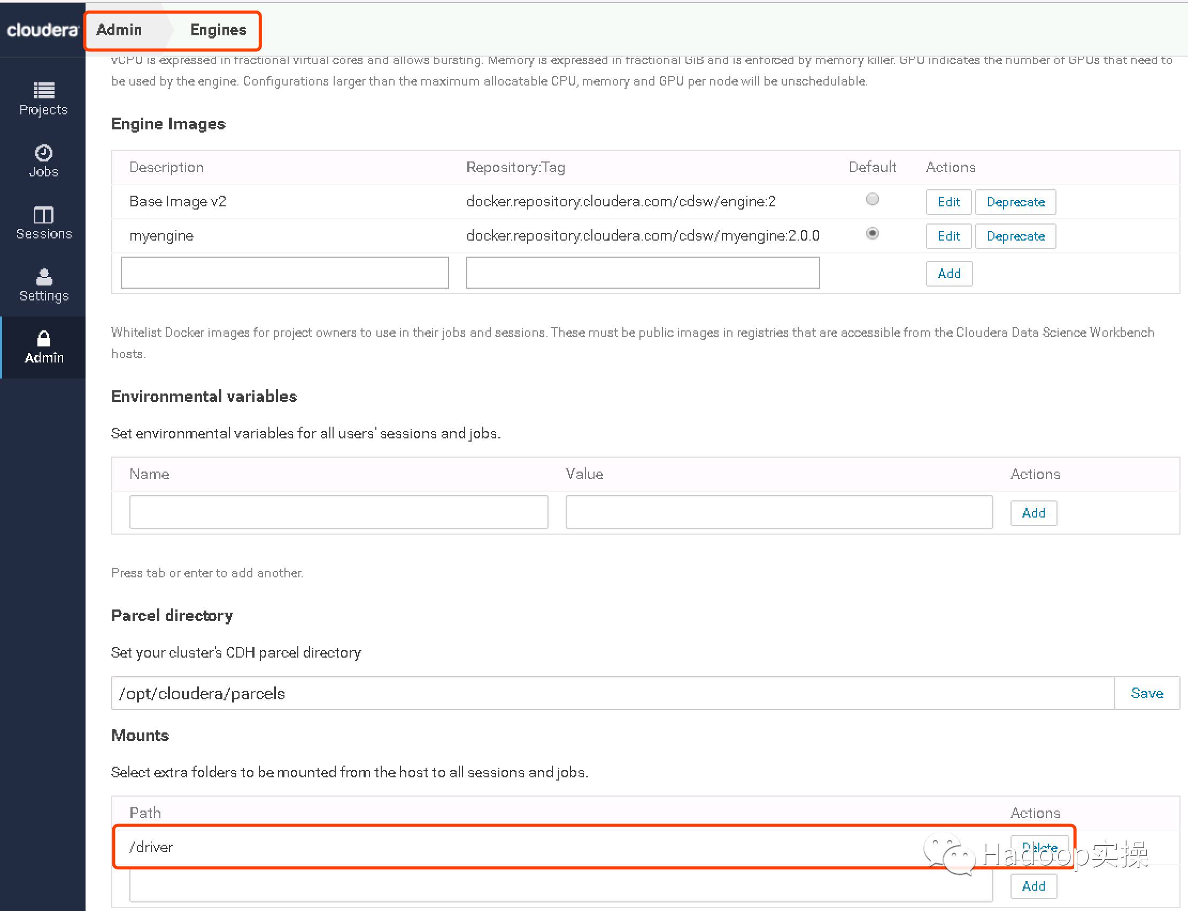Open Settings in the sidebar
Image resolution: width=1188 pixels, height=911 pixels.
(x=43, y=285)
